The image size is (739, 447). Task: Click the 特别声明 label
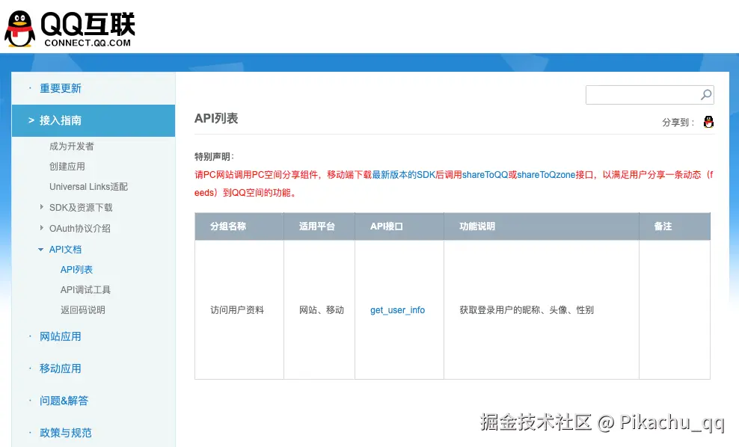click(x=215, y=156)
